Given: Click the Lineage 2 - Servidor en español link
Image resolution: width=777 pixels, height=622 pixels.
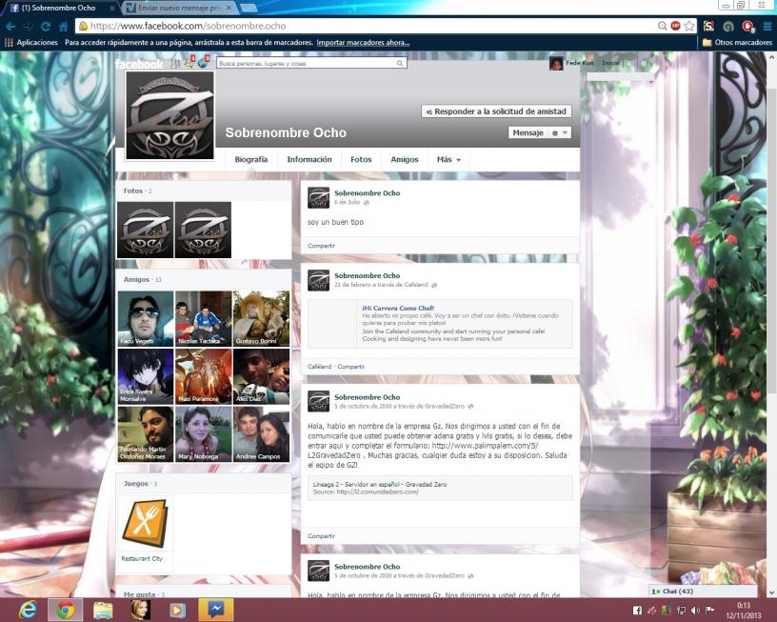Looking at the screenshot, I should coord(380,484).
